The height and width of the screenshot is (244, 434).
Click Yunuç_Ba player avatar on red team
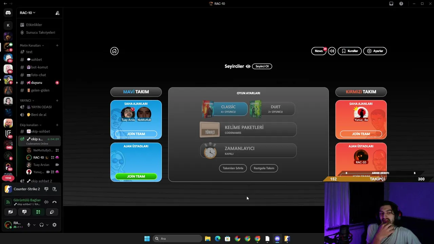tap(361, 114)
